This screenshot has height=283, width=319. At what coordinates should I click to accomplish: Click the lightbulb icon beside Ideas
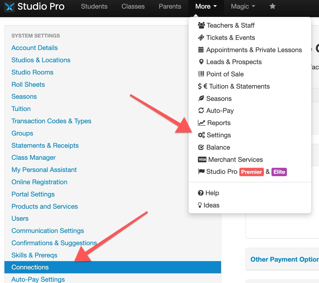[200, 205]
